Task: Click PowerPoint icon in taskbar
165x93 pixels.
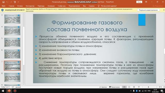Action: (9, 91)
